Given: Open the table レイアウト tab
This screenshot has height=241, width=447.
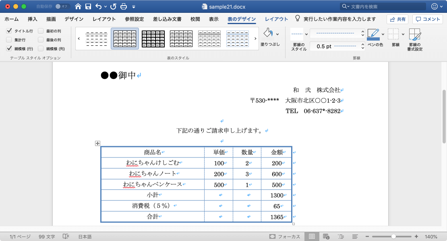Looking at the screenshot, I should tap(276, 19).
